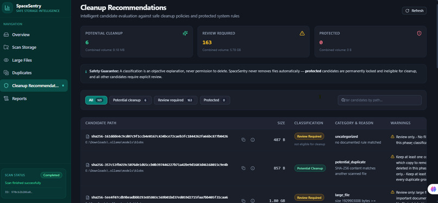Image resolution: width=438 pixels, height=203 pixels.
Task: Select the sha256-161ddde4 file name
Action: (x=160, y=136)
